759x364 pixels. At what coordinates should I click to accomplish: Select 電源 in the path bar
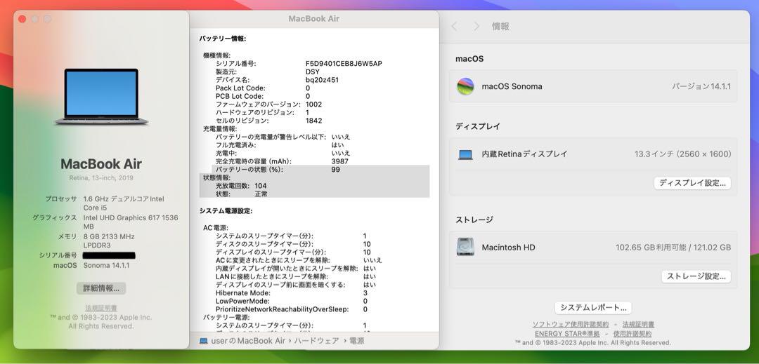coord(357,341)
